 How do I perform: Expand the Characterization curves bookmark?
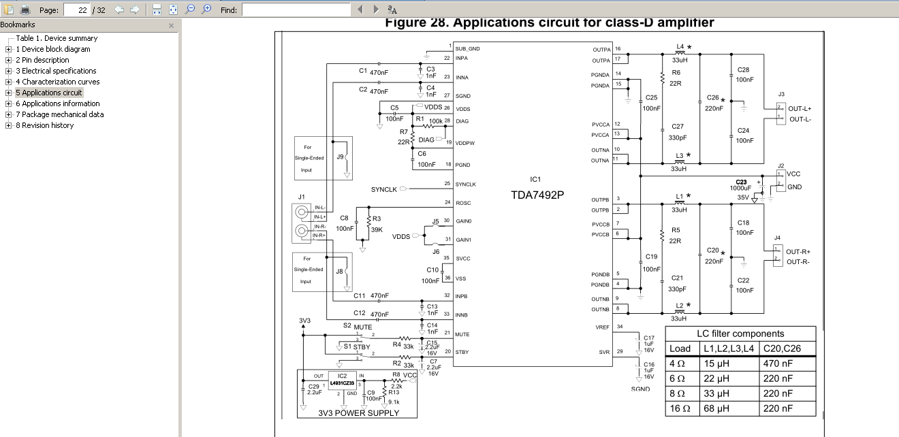[x=8, y=82]
